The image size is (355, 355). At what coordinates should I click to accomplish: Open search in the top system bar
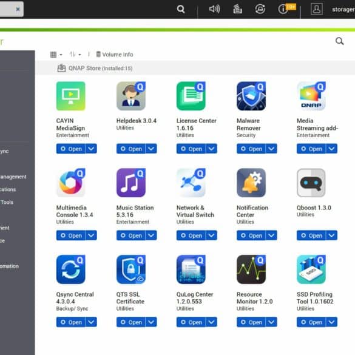click(x=181, y=9)
